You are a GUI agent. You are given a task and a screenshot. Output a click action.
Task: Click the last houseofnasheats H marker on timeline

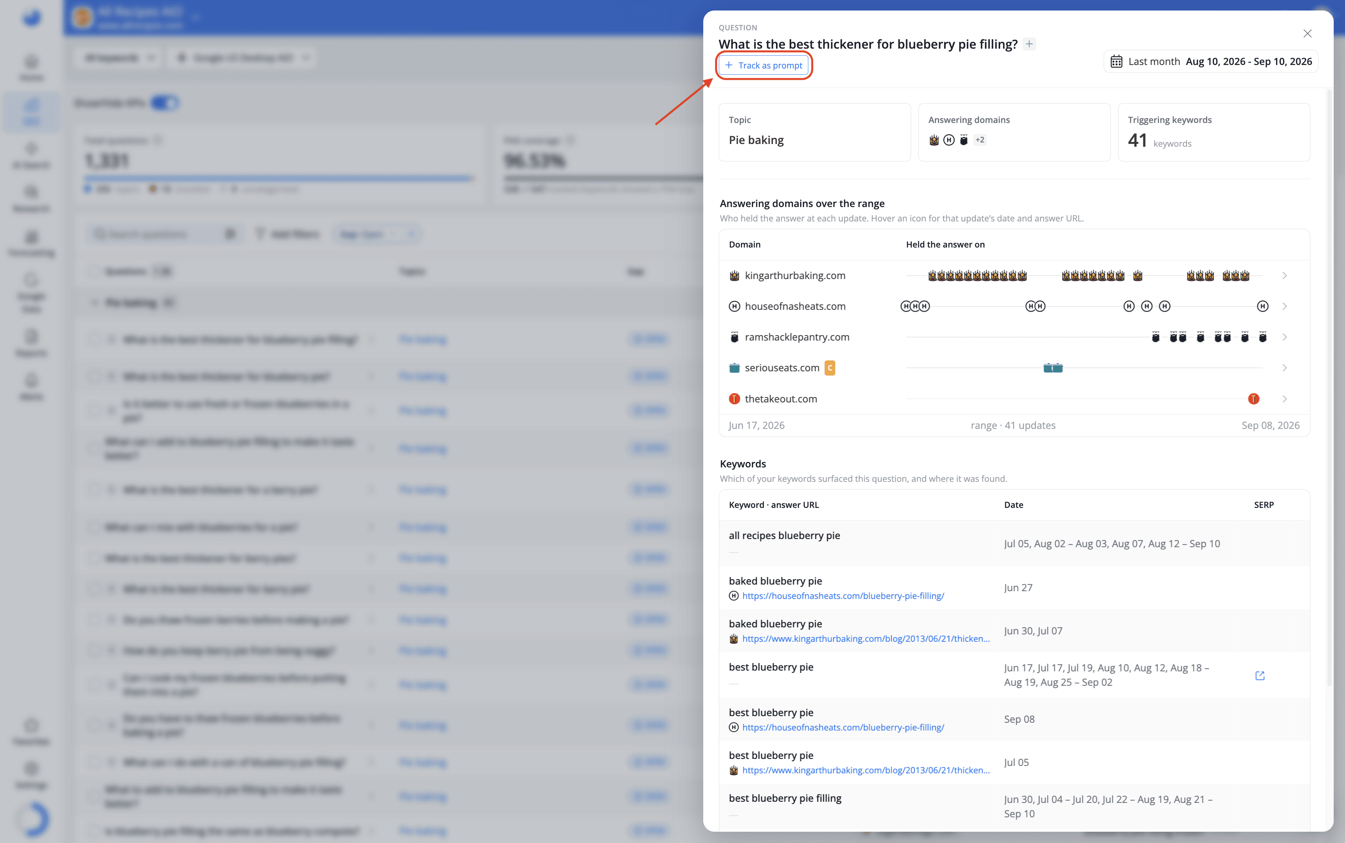pyautogui.click(x=1262, y=306)
